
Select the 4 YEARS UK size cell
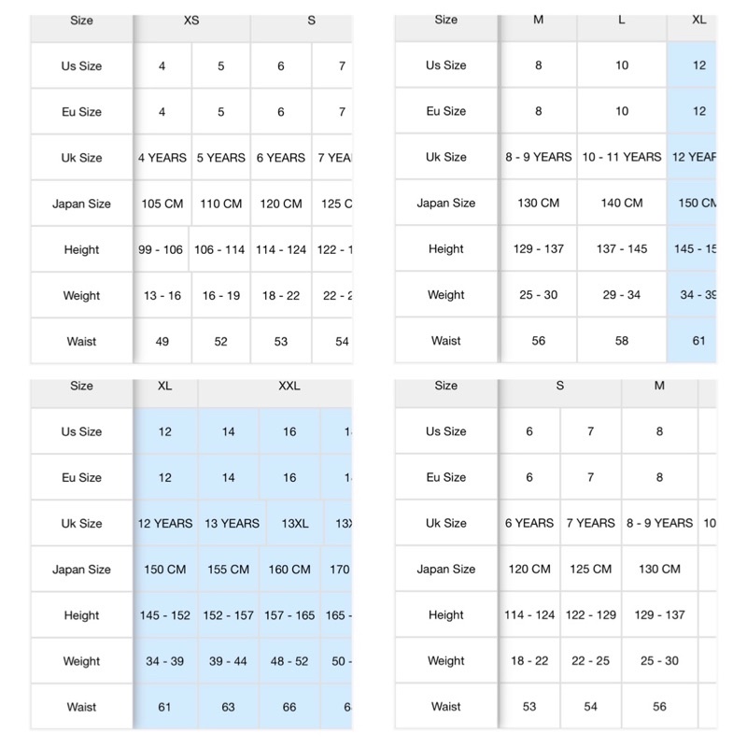tap(162, 158)
